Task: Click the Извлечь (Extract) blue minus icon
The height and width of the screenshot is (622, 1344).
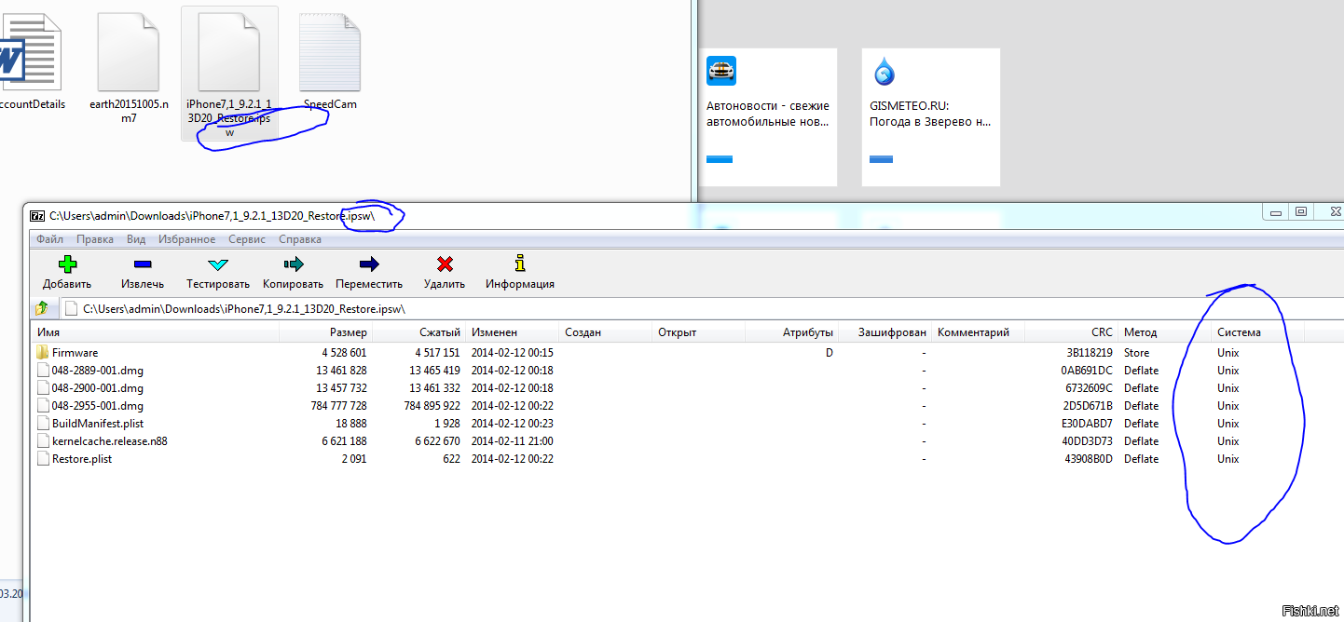Action: point(143,264)
